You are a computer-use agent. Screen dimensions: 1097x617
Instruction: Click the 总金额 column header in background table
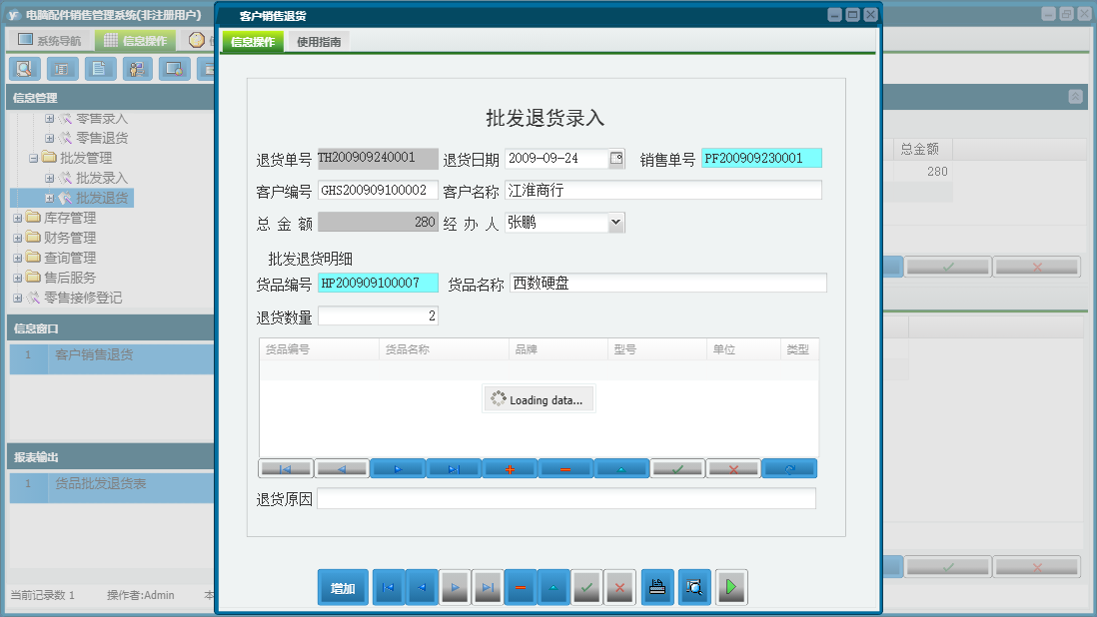[922, 149]
